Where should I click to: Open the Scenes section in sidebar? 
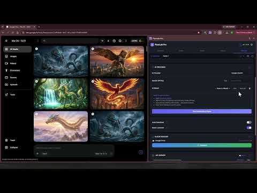pyautogui.click(x=17, y=78)
